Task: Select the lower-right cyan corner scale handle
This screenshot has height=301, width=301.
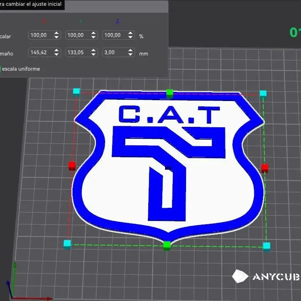Action: [267, 246]
